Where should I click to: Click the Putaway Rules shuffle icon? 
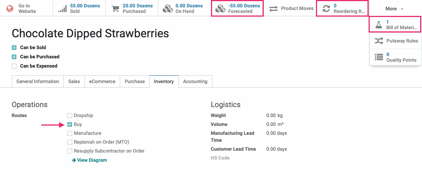(379, 41)
